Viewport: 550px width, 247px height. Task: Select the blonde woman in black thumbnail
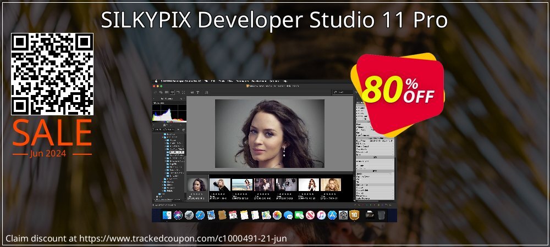coord(220,185)
